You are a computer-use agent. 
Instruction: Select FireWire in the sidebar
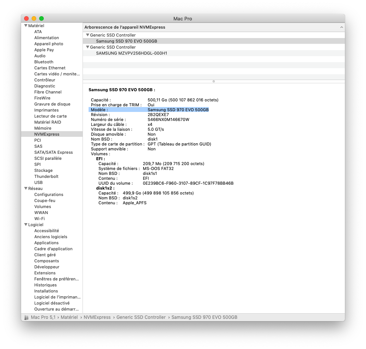tap(42, 98)
